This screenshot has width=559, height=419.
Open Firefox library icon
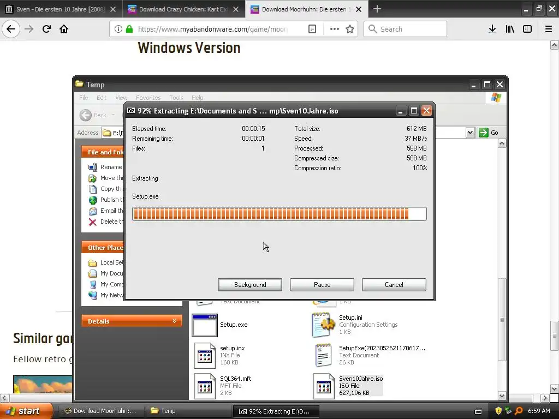pos(510,29)
